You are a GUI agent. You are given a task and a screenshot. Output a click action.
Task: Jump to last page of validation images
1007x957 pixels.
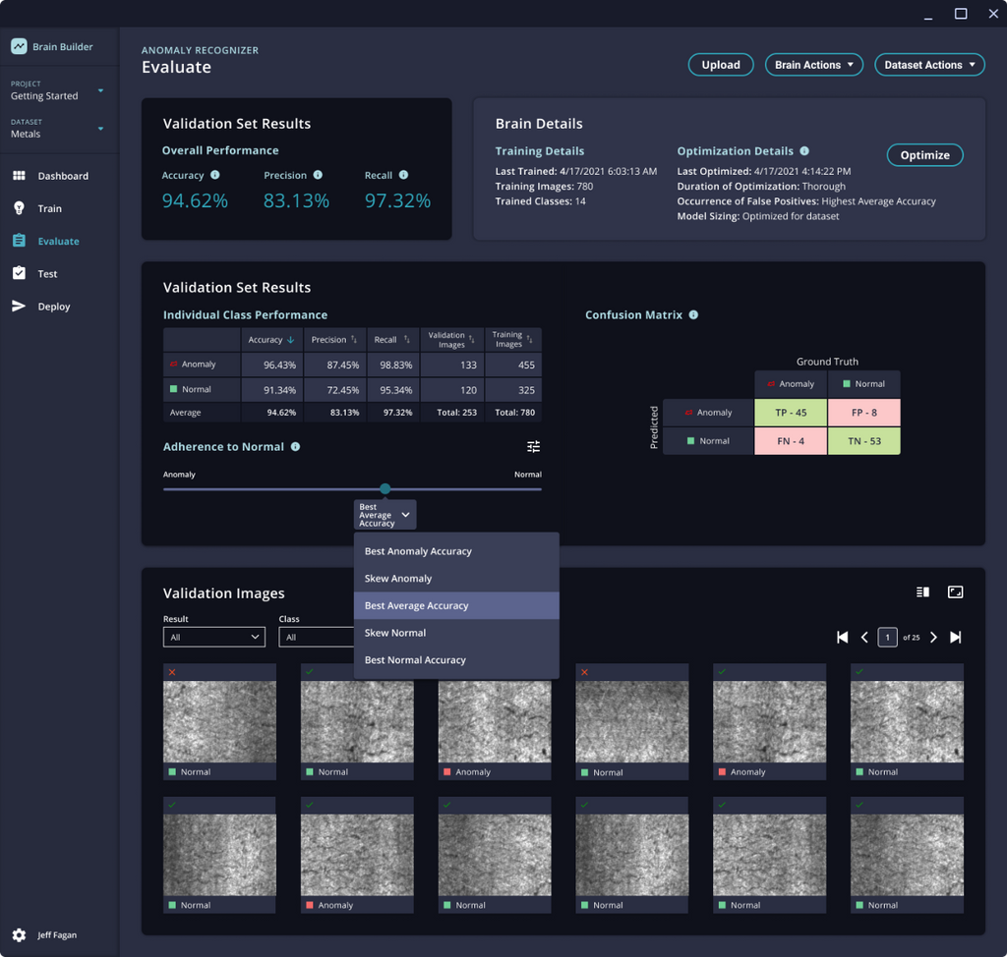pyautogui.click(x=955, y=638)
